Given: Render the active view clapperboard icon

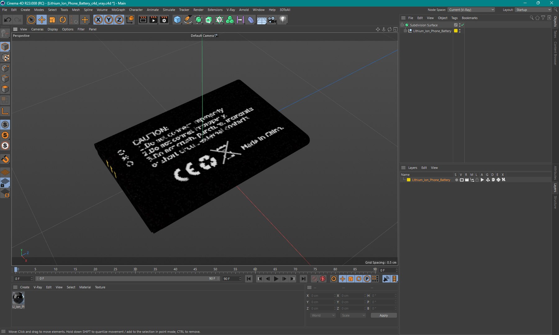Looking at the screenshot, I should click(143, 20).
